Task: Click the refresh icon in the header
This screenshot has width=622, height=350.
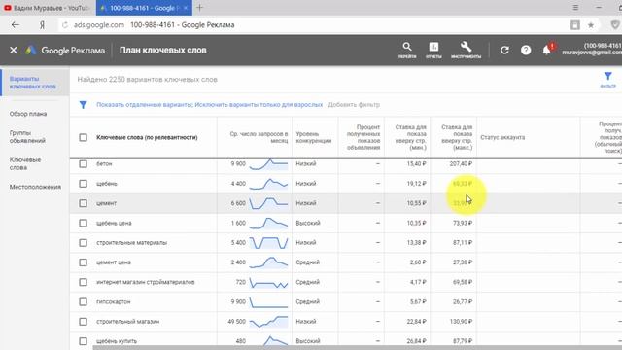Action: pyautogui.click(x=504, y=50)
